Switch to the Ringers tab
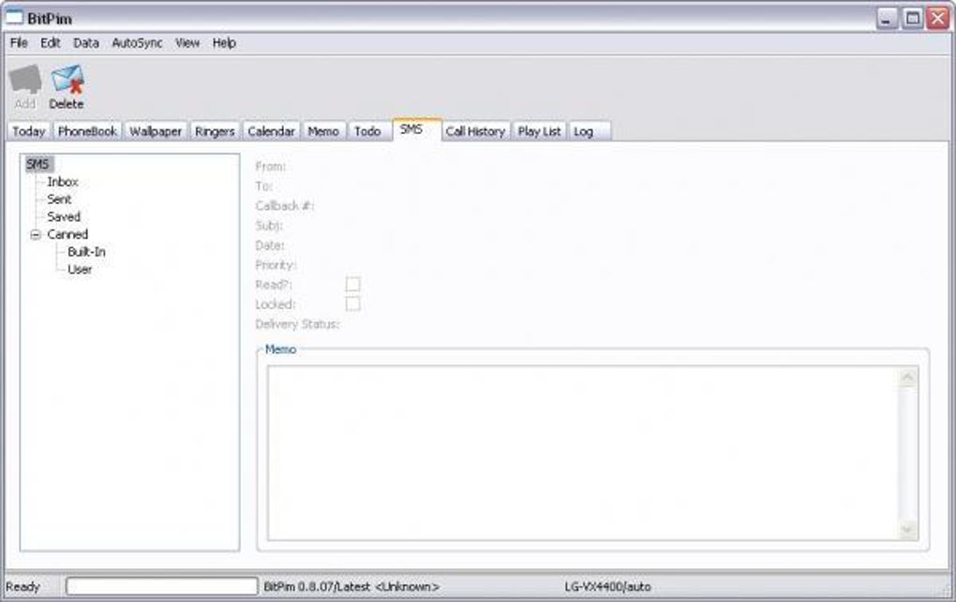 tap(215, 131)
